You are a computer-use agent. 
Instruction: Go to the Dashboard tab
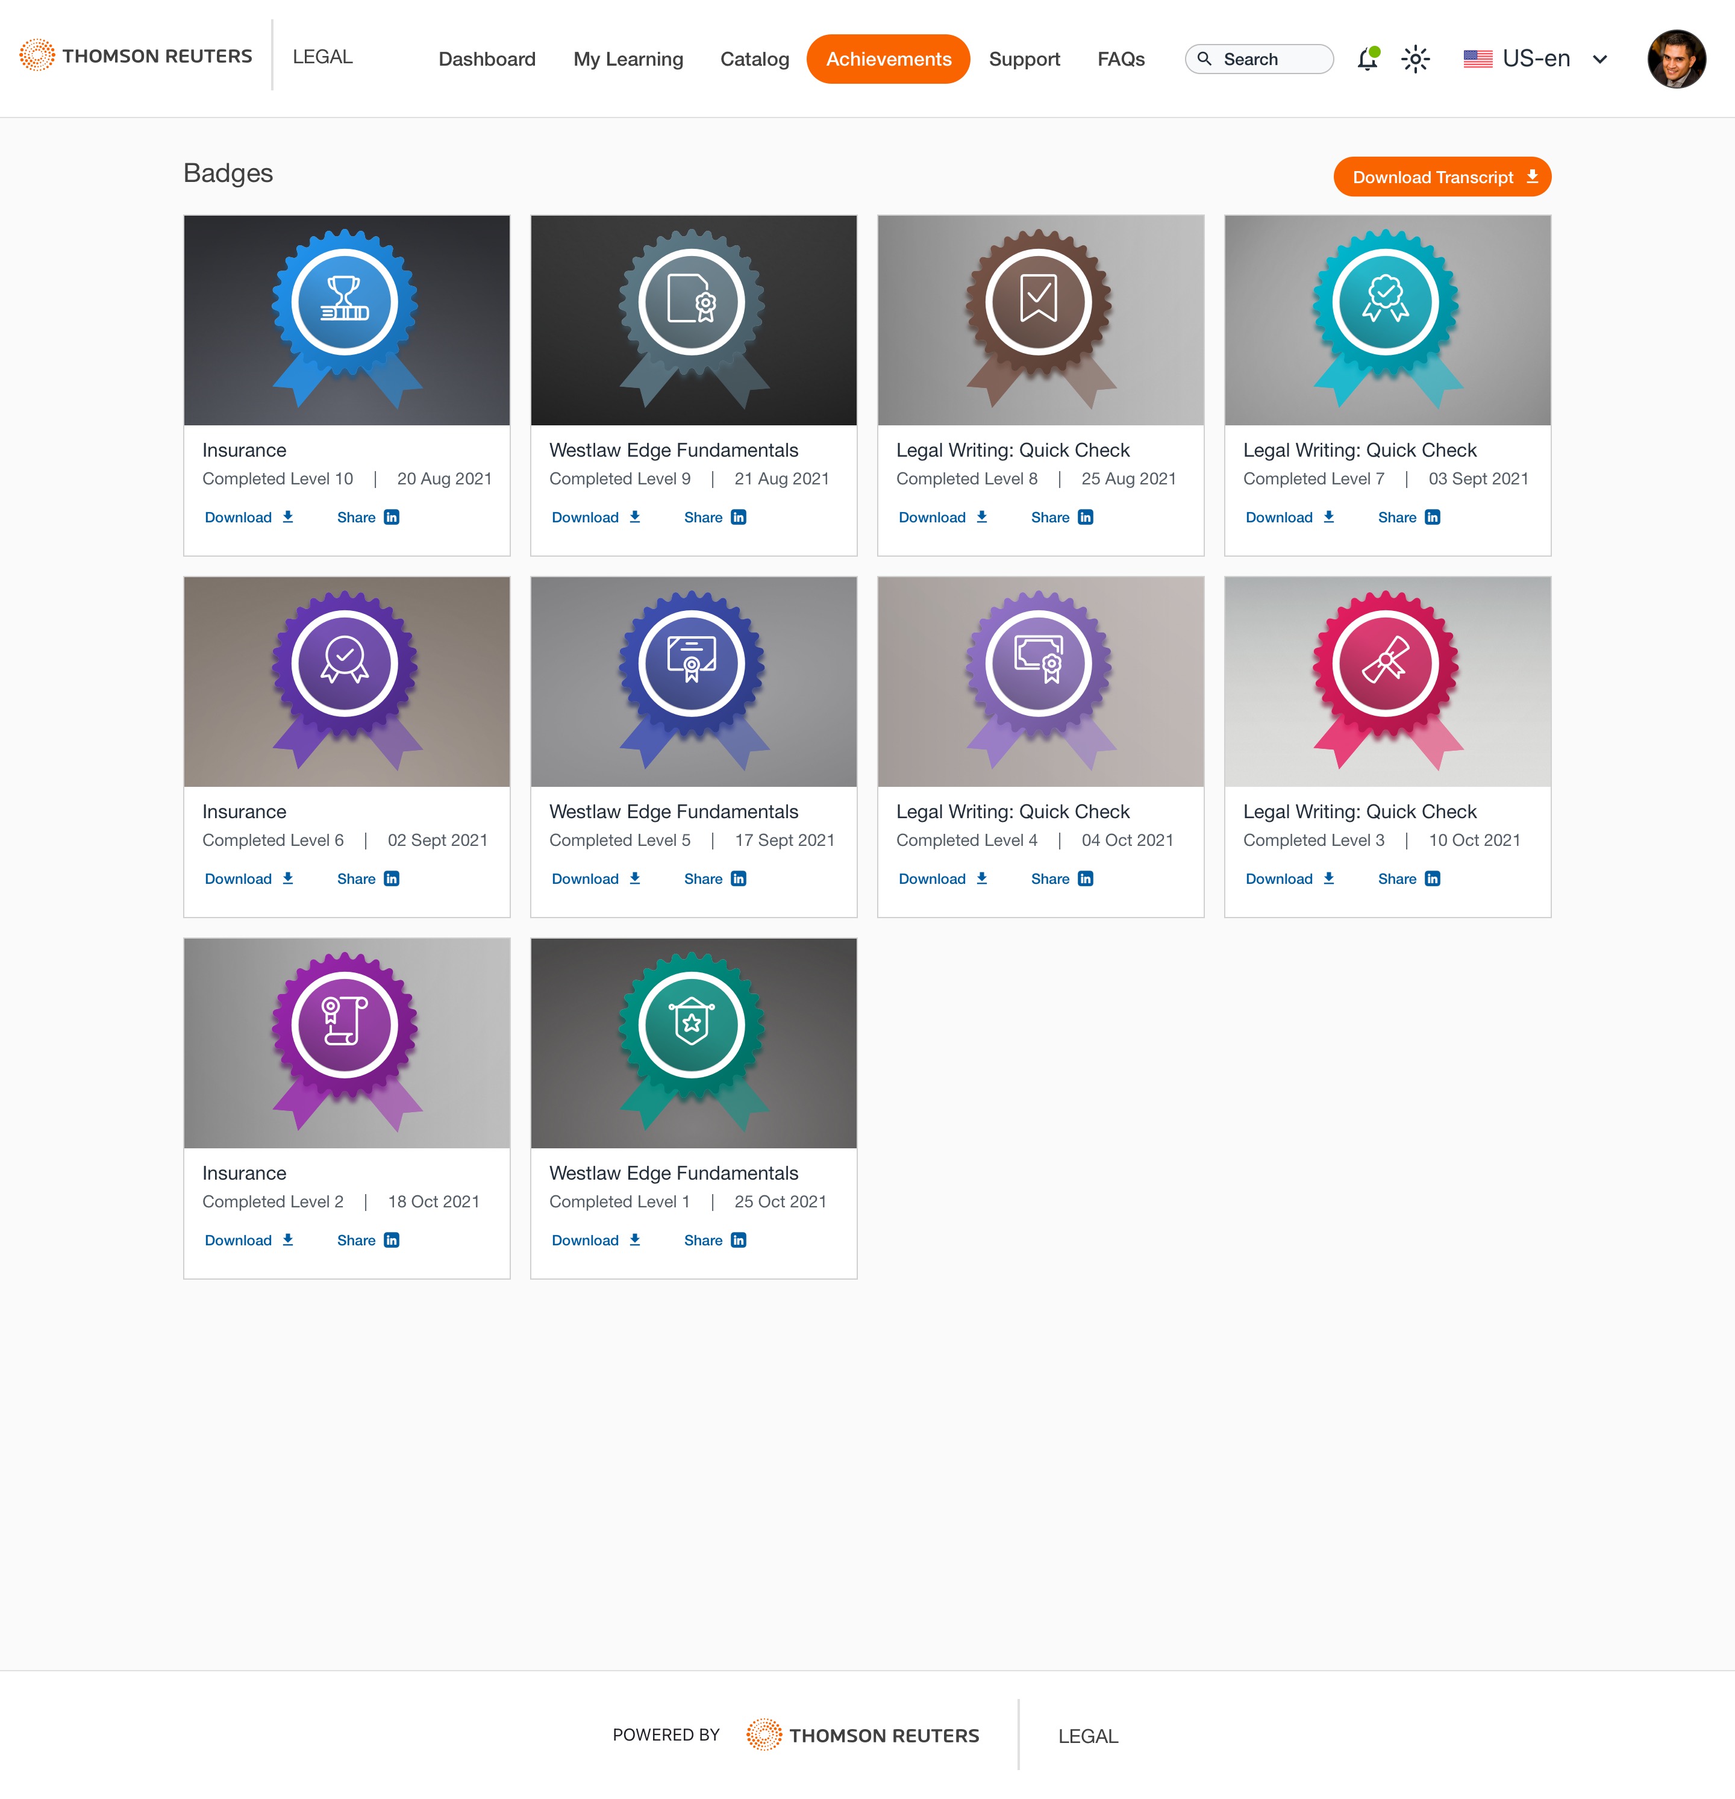(x=487, y=59)
